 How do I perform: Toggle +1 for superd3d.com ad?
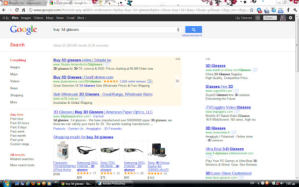[236, 91]
